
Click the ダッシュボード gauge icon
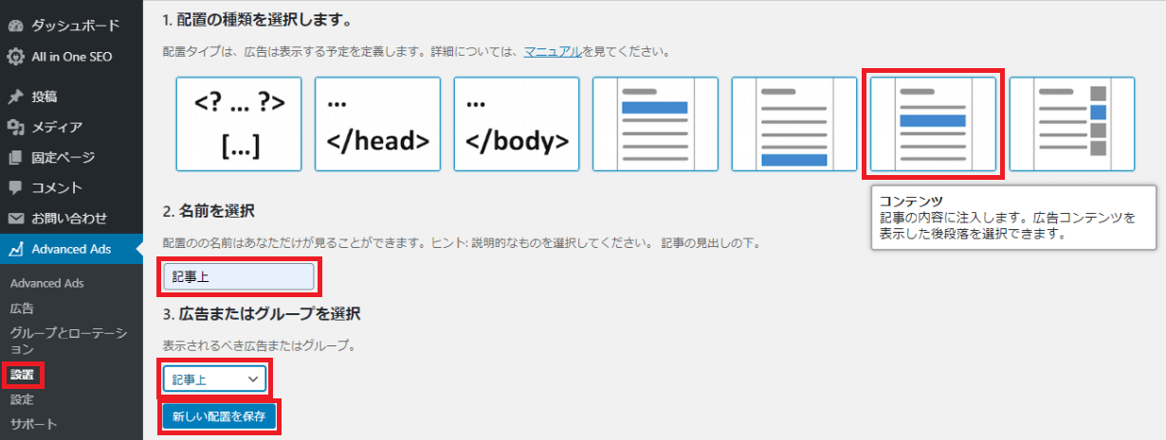point(15,26)
